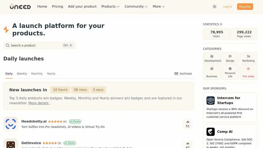The image size is (263, 148).
Task: Click the Uneed logo
Action: (20, 6)
